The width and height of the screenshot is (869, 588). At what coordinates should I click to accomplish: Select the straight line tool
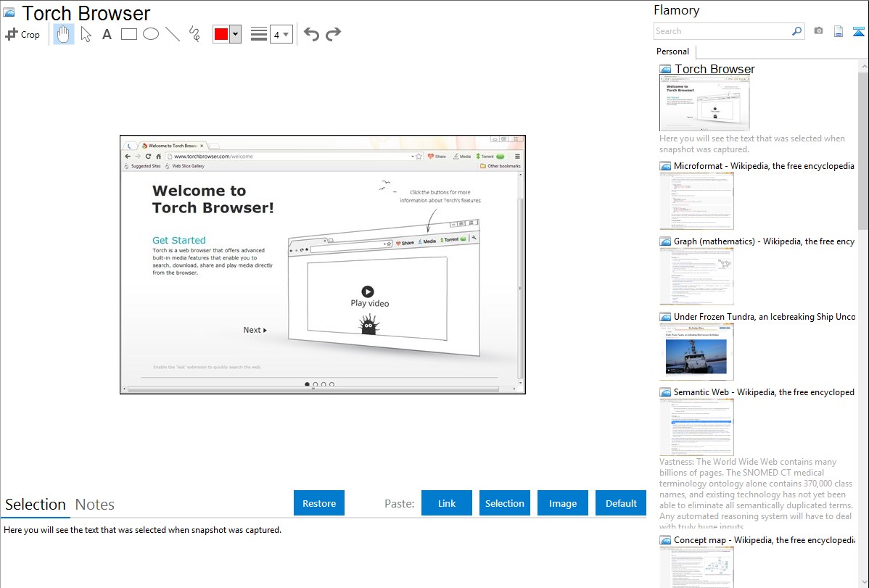[173, 34]
